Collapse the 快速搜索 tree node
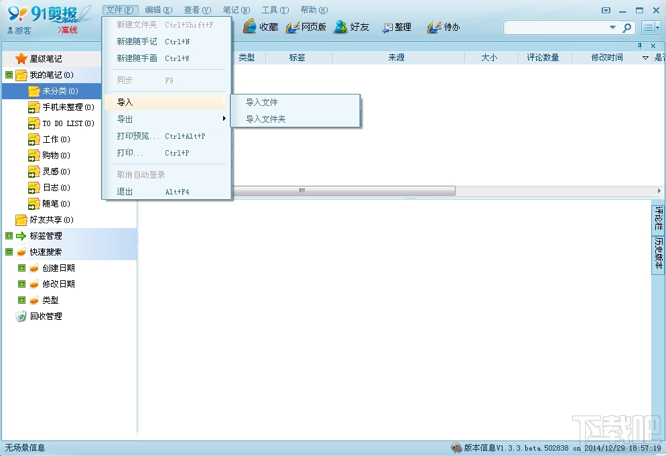Viewport: 666px width, 456px height. click(x=9, y=252)
